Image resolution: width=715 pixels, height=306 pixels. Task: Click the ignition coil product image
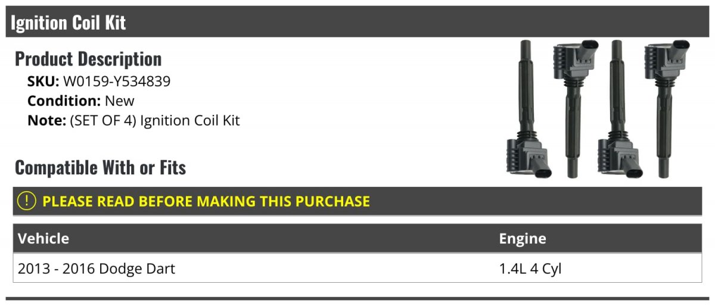coord(598,109)
